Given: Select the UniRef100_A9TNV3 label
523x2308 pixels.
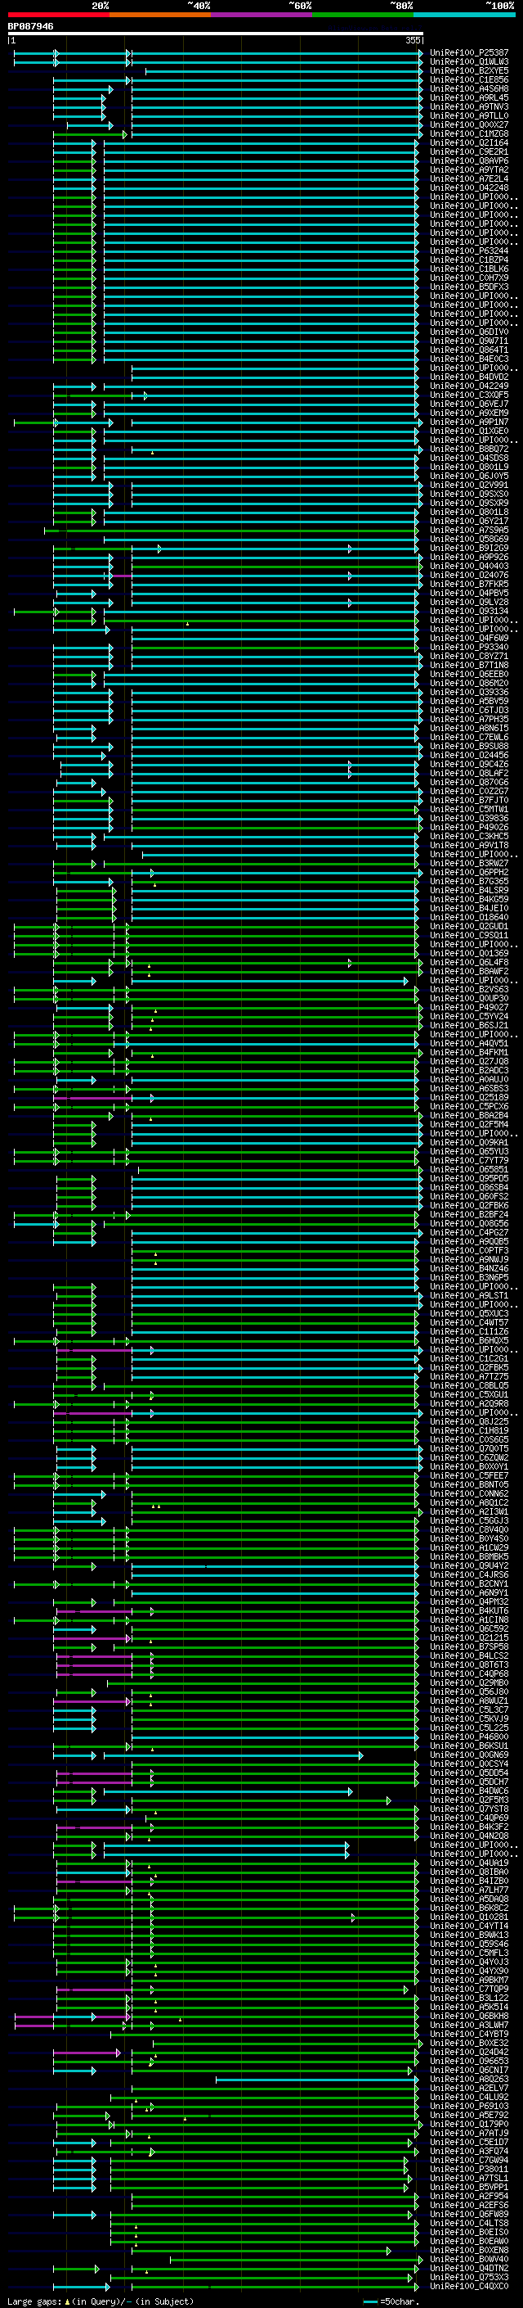Looking at the screenshot, I should 469,106.
